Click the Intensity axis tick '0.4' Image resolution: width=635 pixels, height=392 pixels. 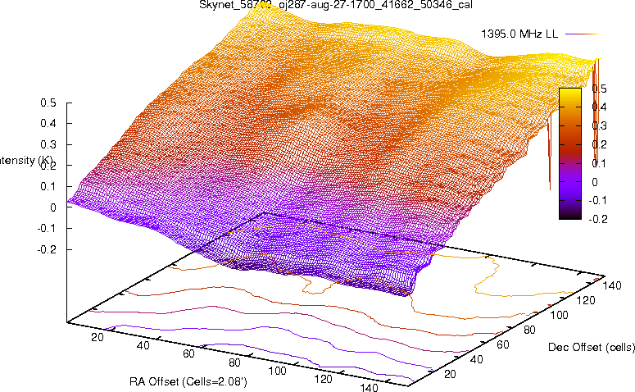(48, 124)
